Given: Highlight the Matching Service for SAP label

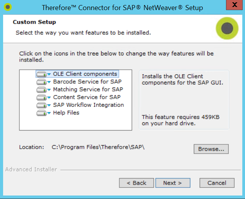Looking at the screenshot, I should (88, 89).
